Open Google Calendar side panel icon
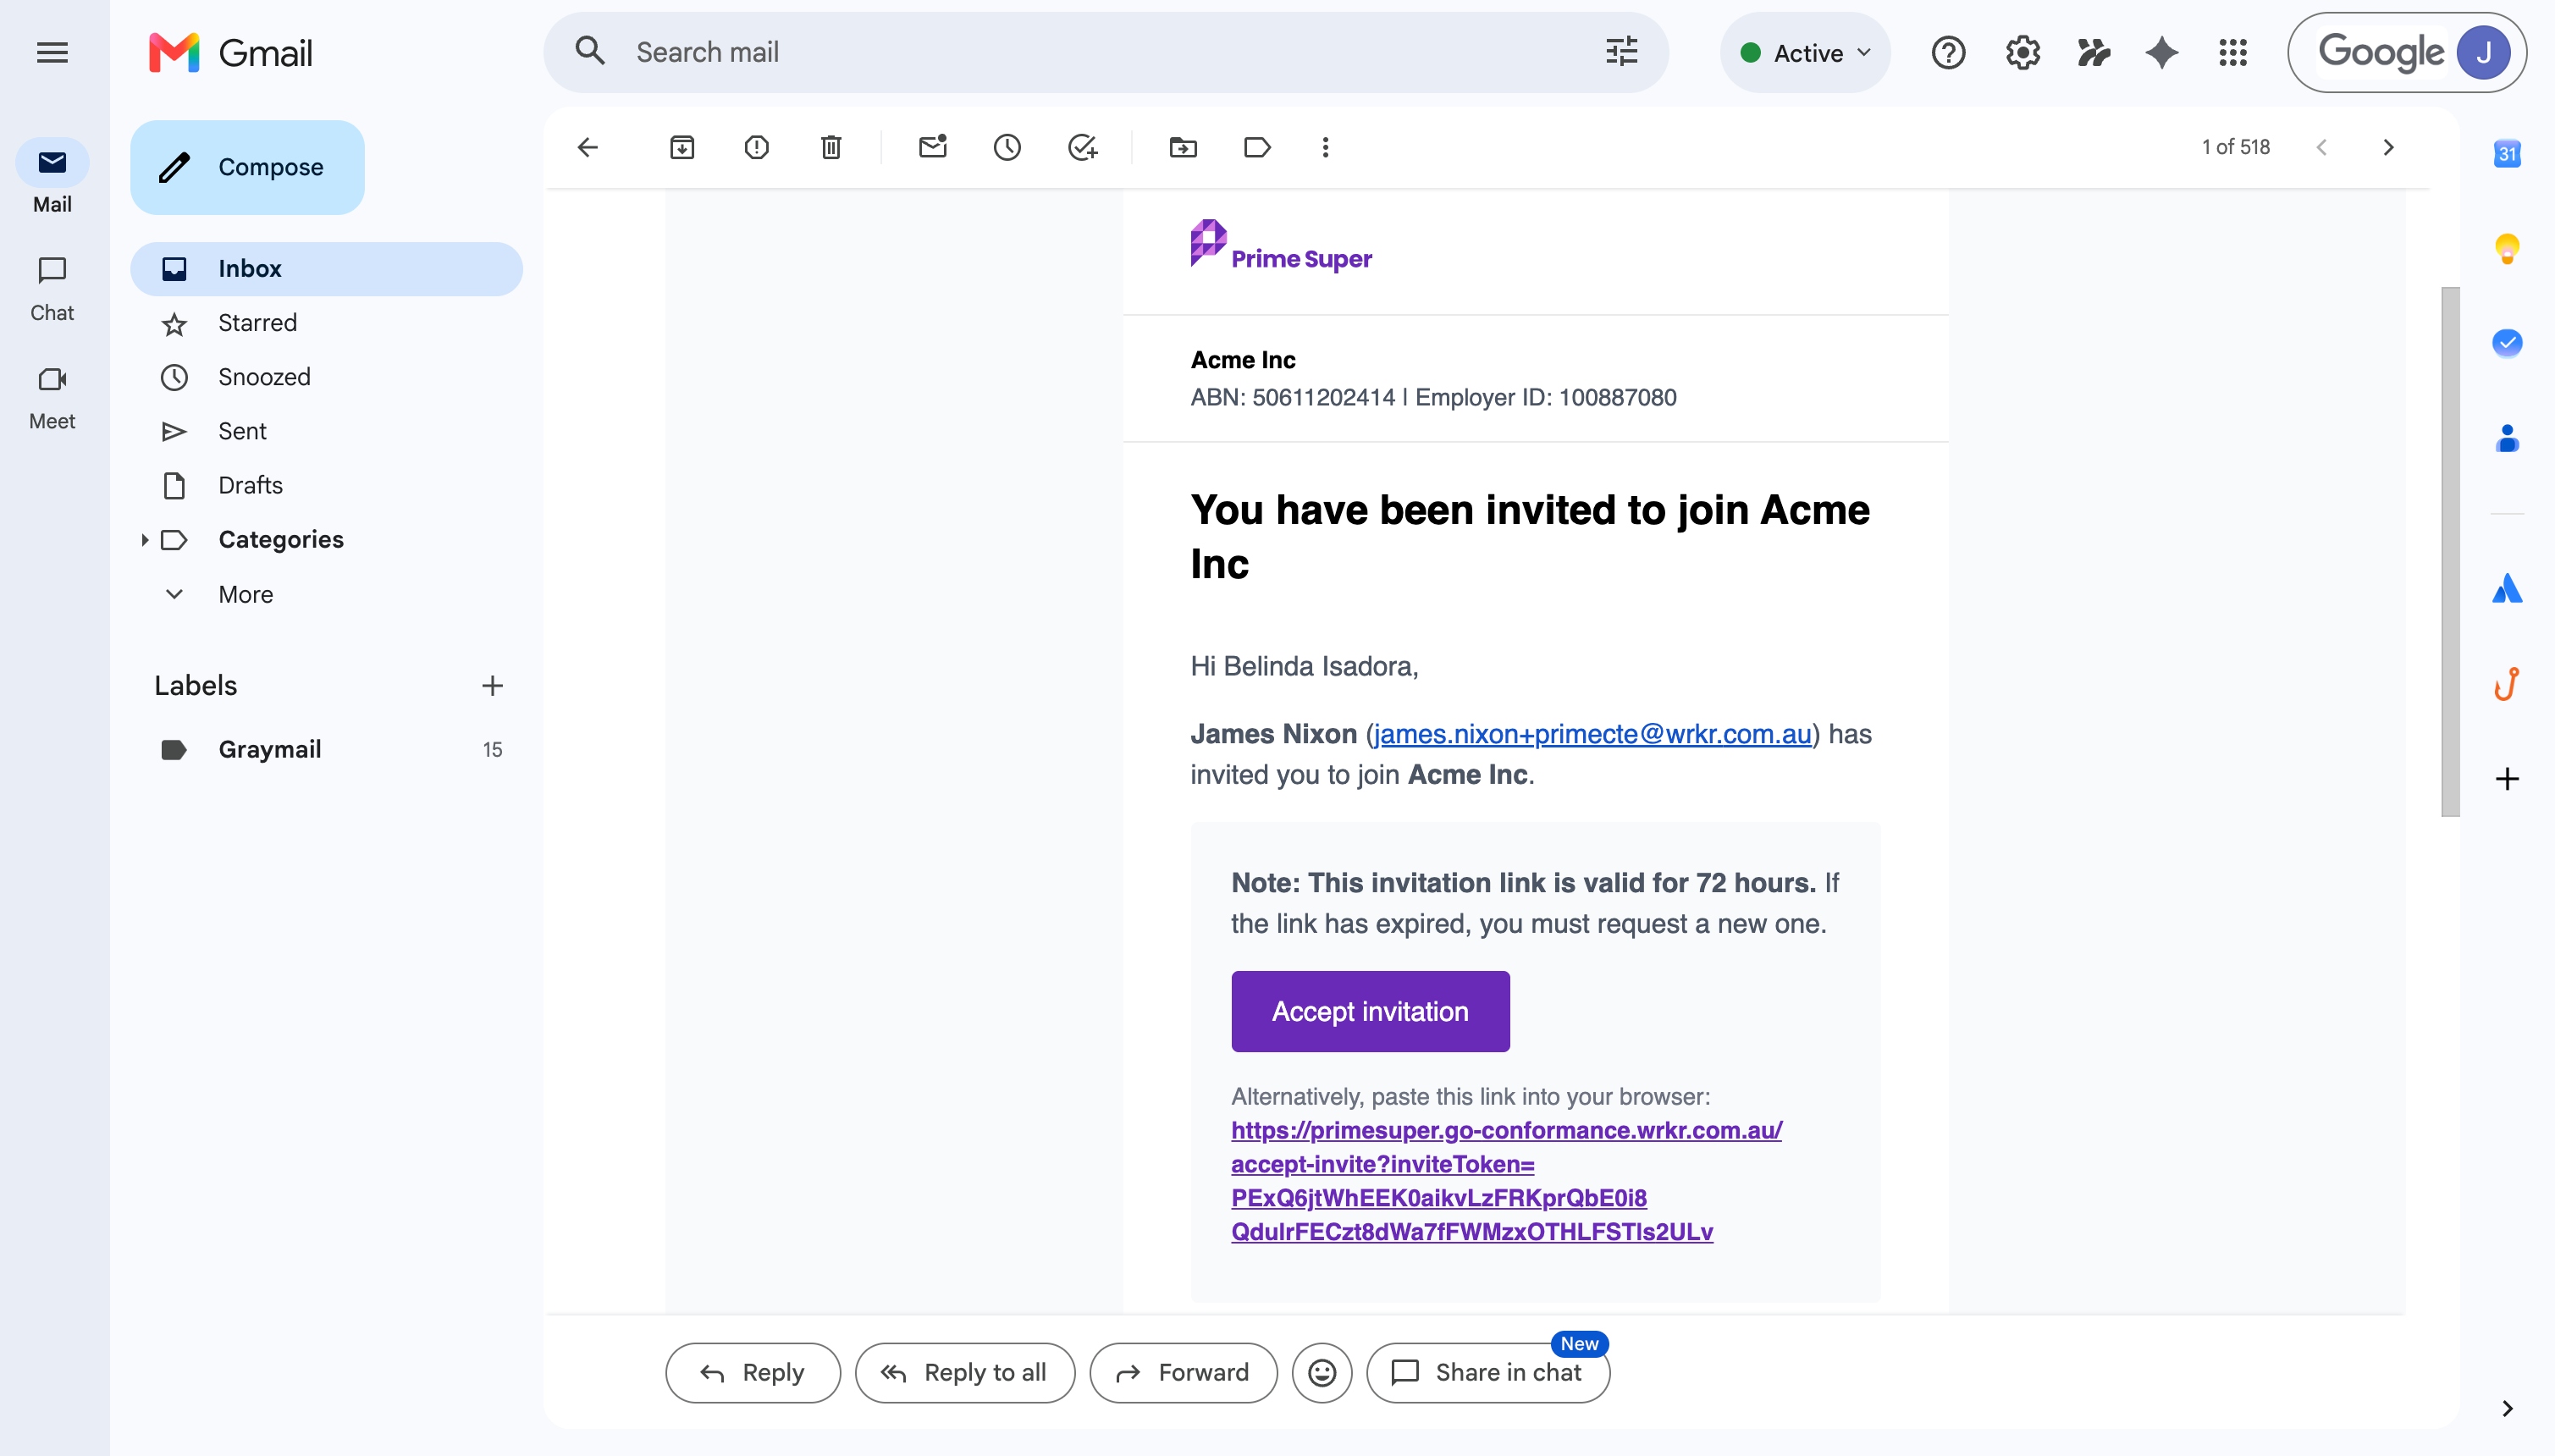The height and width of the screenshot is (1456, 2555). (x=2506, y=153)
